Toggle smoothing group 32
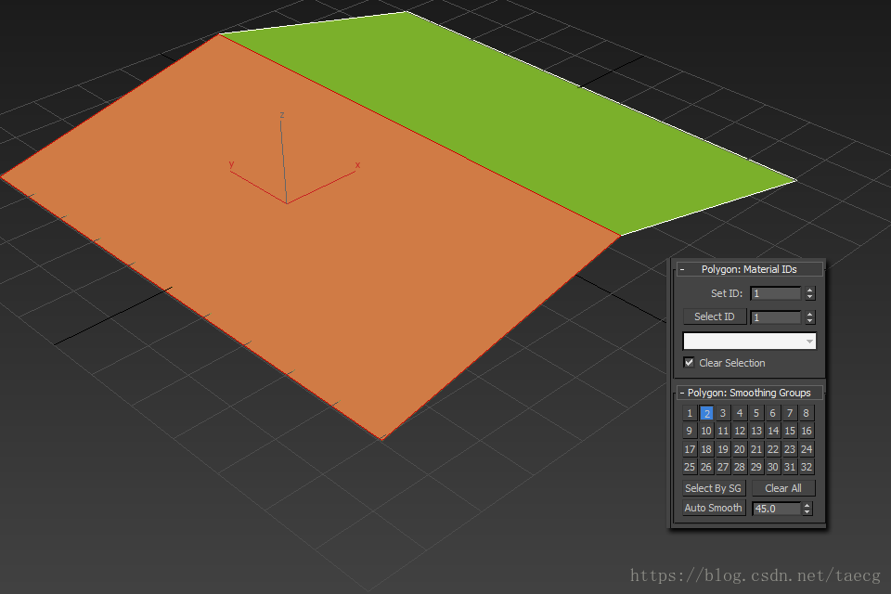This screenshot has width=891, height=594. (x=807, y=467)
